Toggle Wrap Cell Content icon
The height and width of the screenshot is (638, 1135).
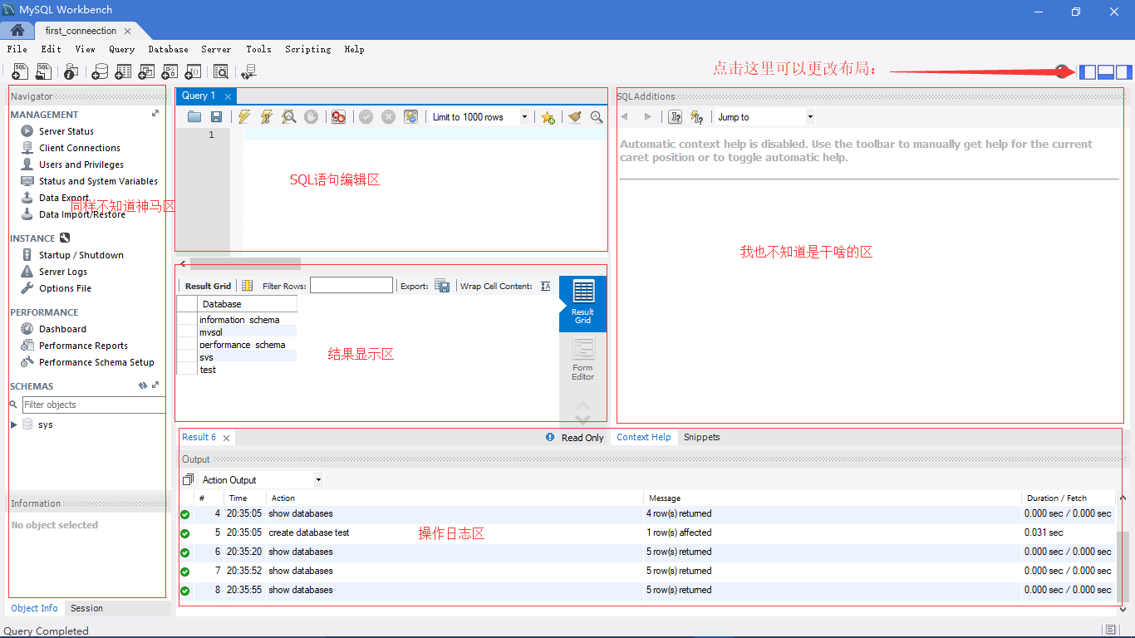click(x=545, y=286)
